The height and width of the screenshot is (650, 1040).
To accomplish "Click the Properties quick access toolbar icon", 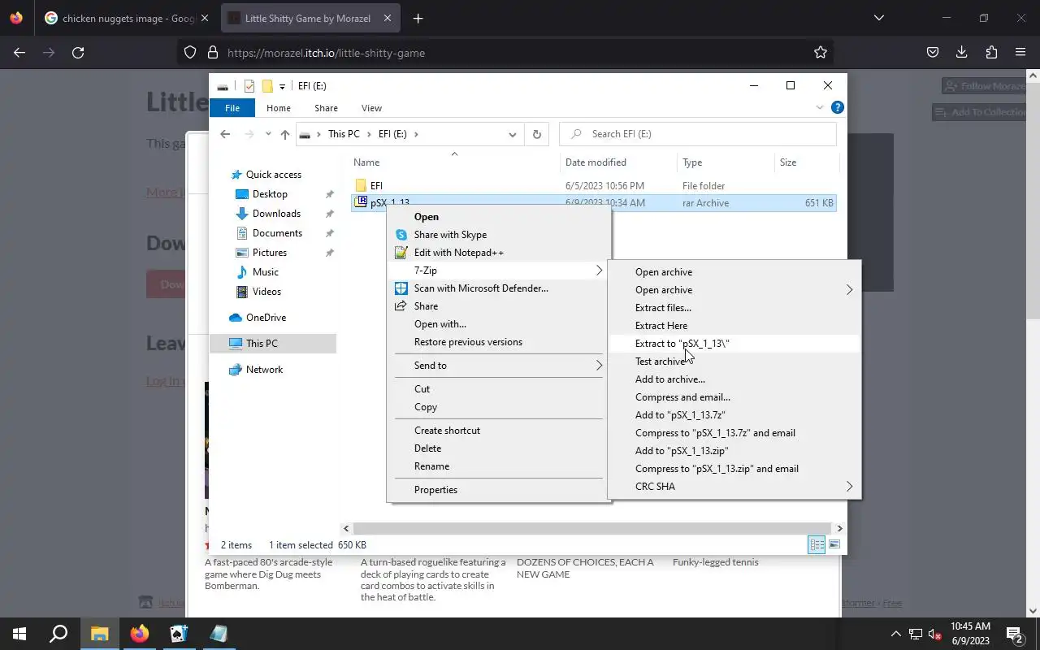I will 249,86.
